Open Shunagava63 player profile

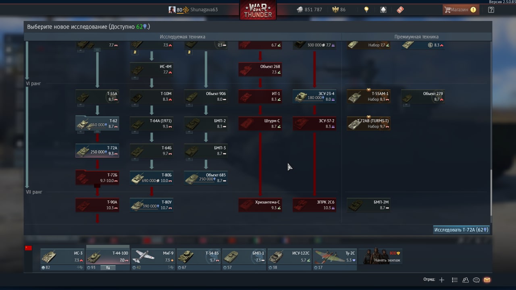point(204,10)
